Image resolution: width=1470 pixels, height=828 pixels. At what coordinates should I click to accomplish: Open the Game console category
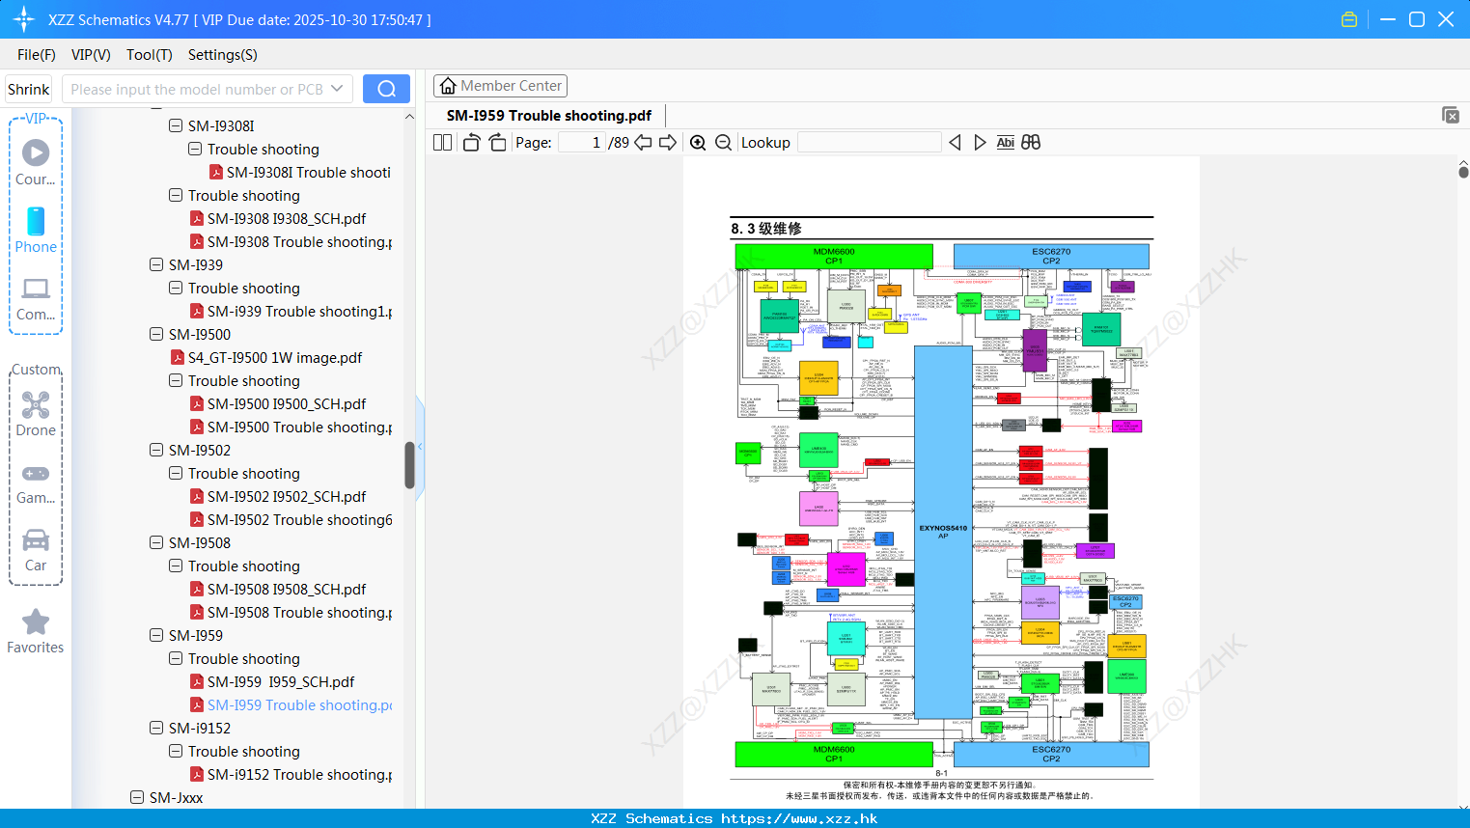coord(36,474)
